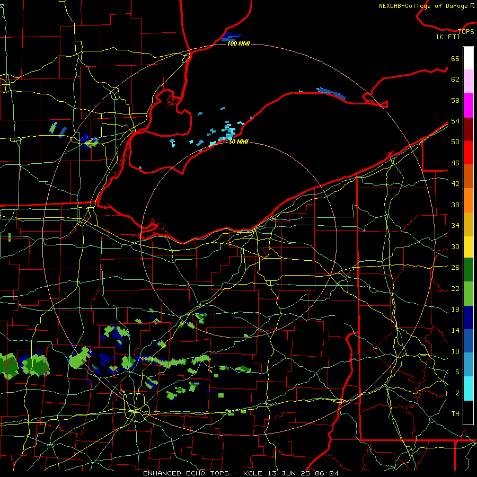477x477 pixels.
Task: Click the '62' legend value
Action: pos(455,79)
